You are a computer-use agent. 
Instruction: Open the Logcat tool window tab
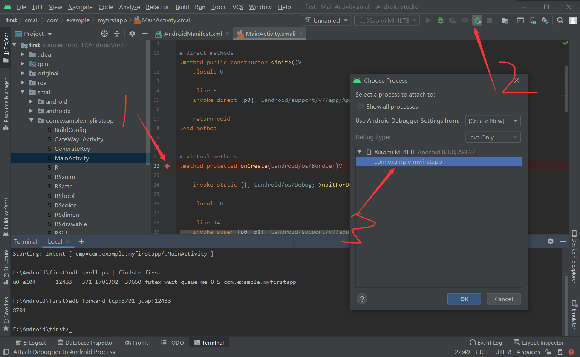31,343
